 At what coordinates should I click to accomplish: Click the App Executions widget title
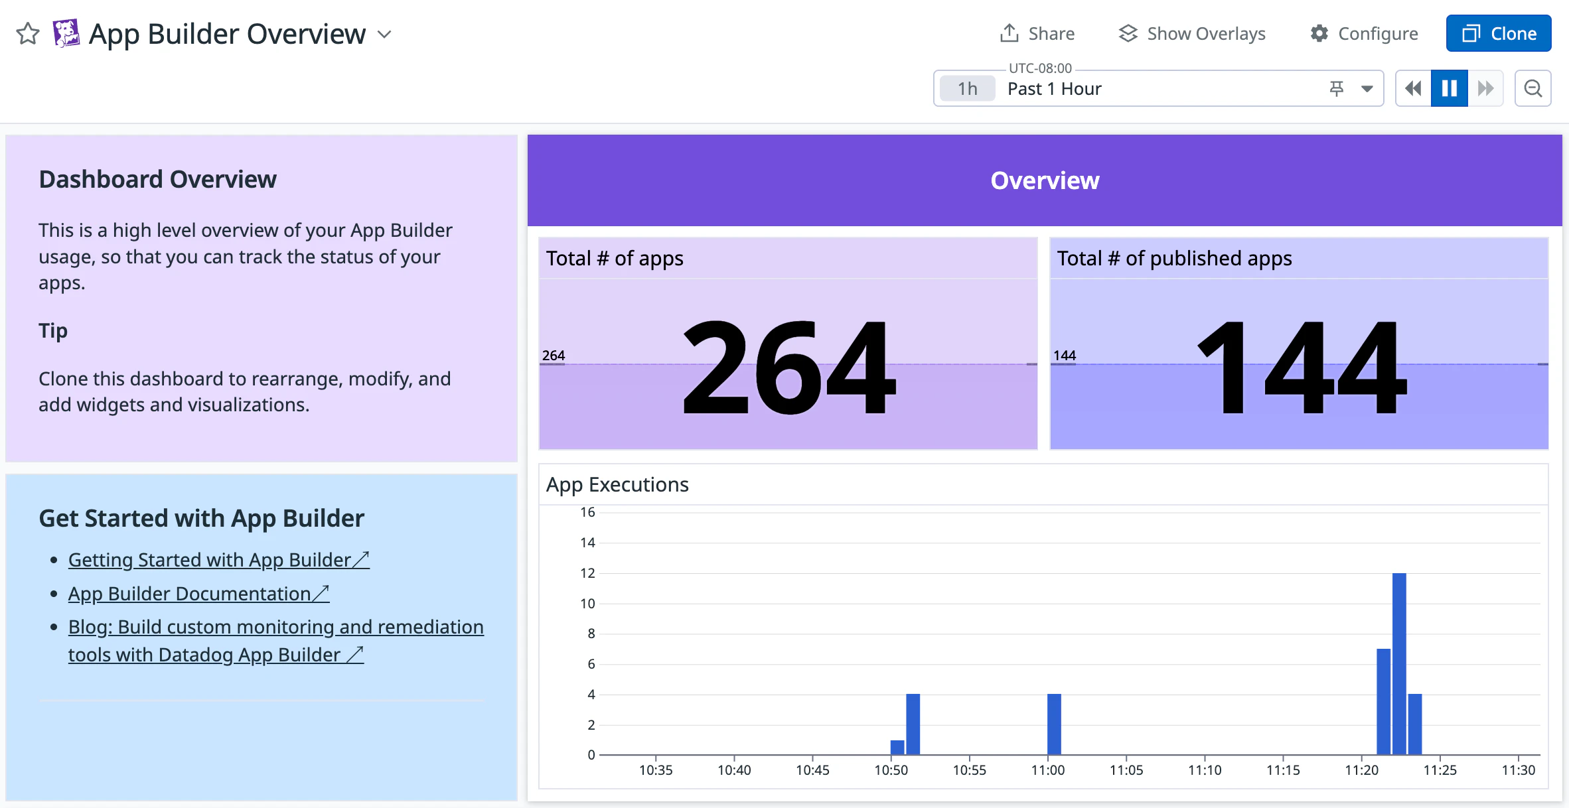[617, 484]
